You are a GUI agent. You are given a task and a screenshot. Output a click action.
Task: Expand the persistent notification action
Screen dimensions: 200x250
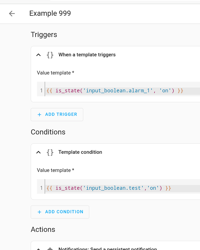38,248
